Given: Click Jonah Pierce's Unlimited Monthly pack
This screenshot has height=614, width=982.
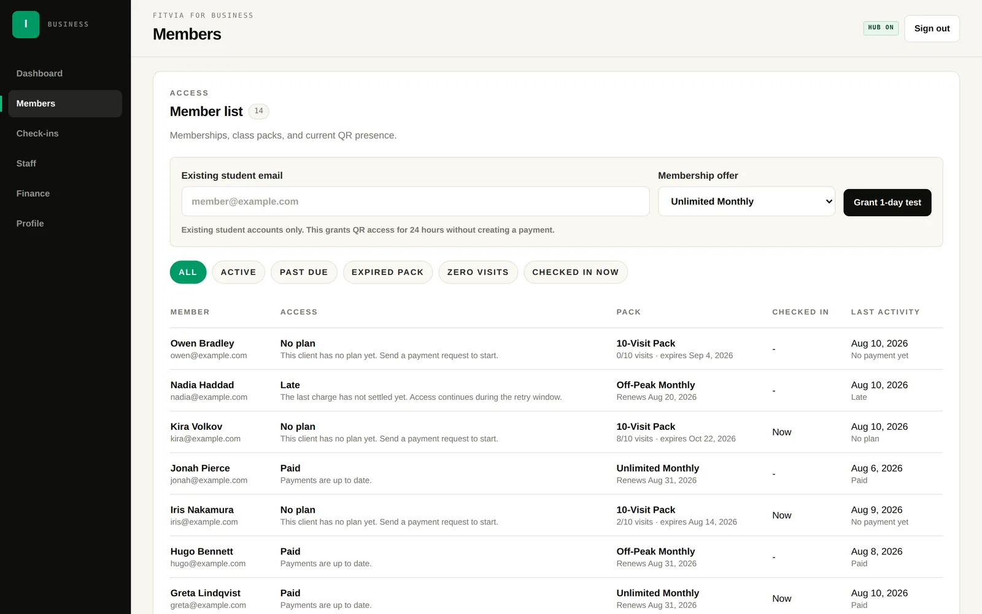Looking at the screenshot, I should click(658, 468).
